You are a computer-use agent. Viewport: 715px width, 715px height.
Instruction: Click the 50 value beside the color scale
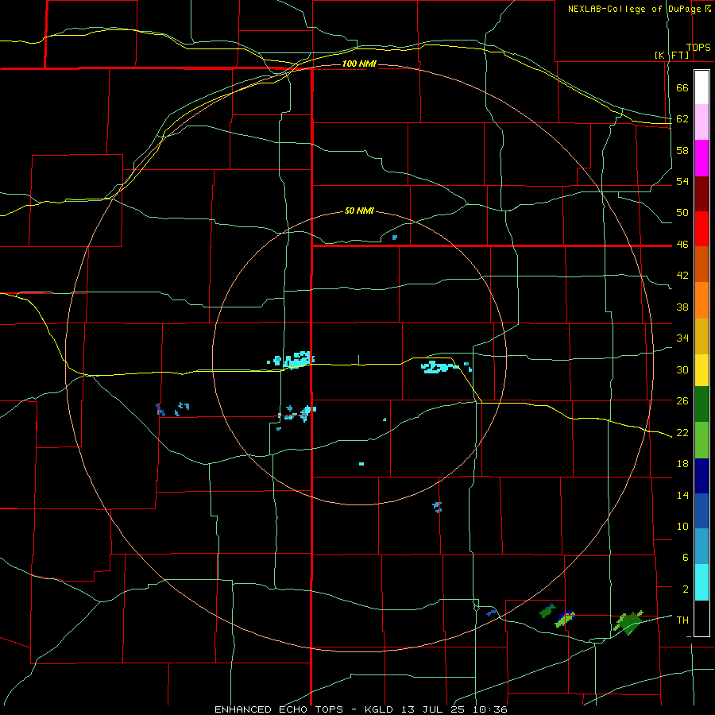[x=682, y=213]
